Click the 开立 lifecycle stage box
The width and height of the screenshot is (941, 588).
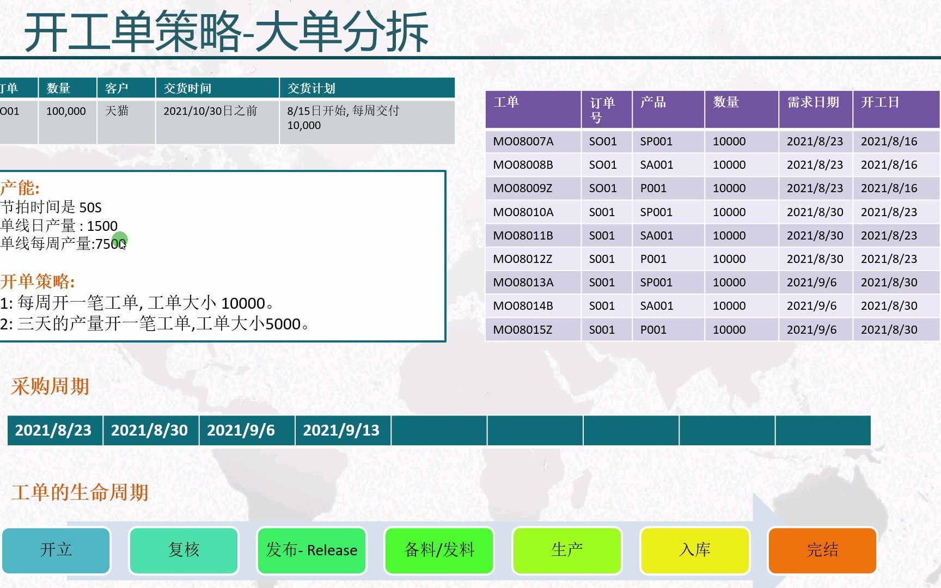(56, 550)
